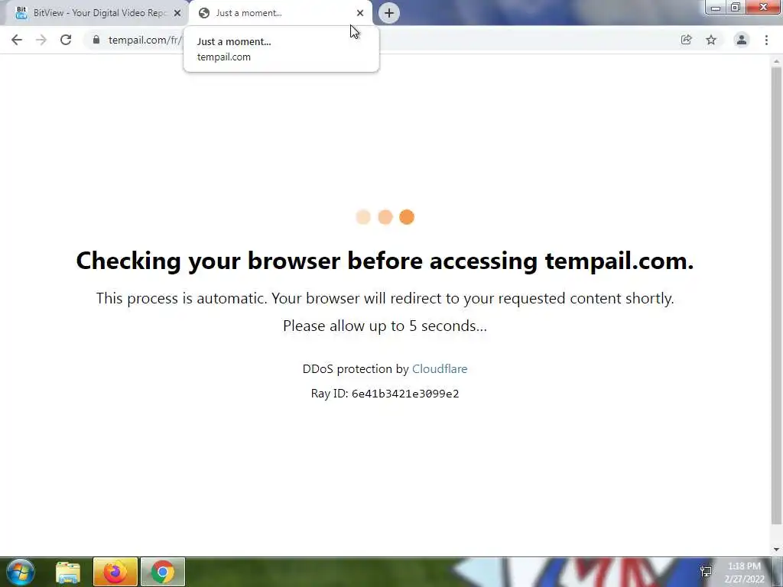This screenshot has width=783, height=587.
Task: Share this page using share icon
Action: 686,40
